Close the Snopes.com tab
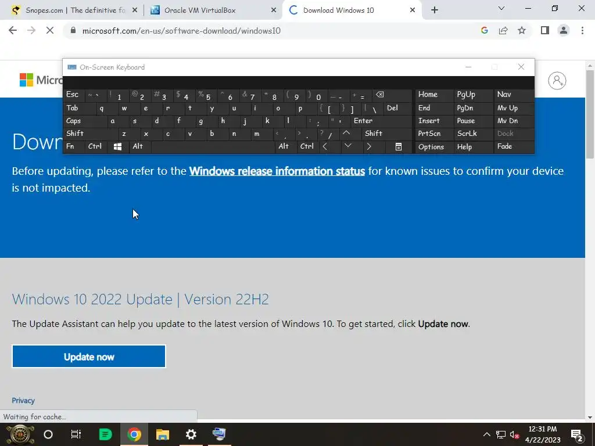This screenshot has width=595, height=446. [x=135, y=10]
